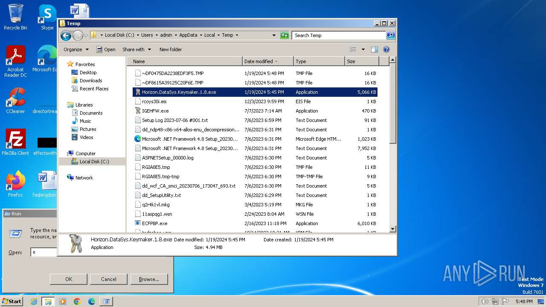The width and height of the screenshot is (546, 307).
Task: Open Recycle Bin desktop icon
Action: tap(15, 17)
